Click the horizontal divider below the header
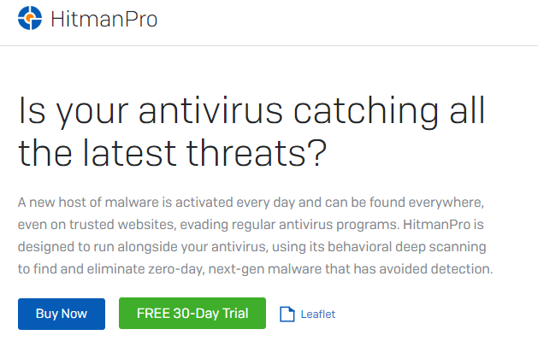Image resolution: width=538 pixels, height=341 pixels. click(269, 45)
